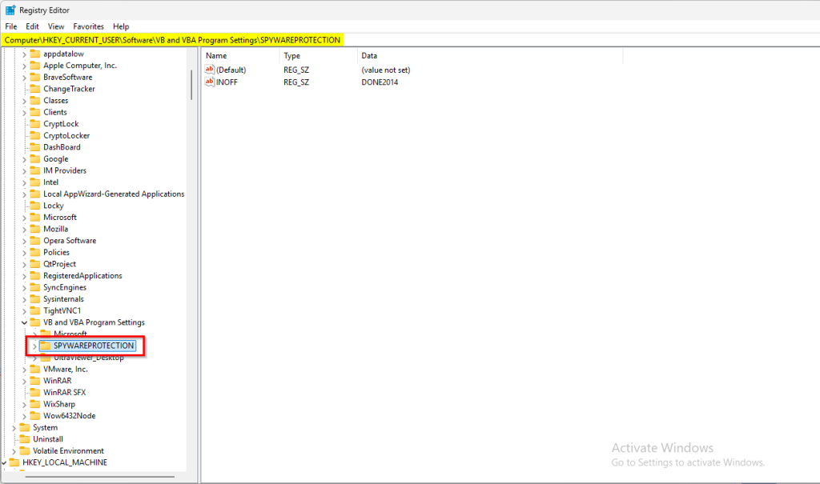
Task: Expand the Microsoft key under Software
Action: 24,218
